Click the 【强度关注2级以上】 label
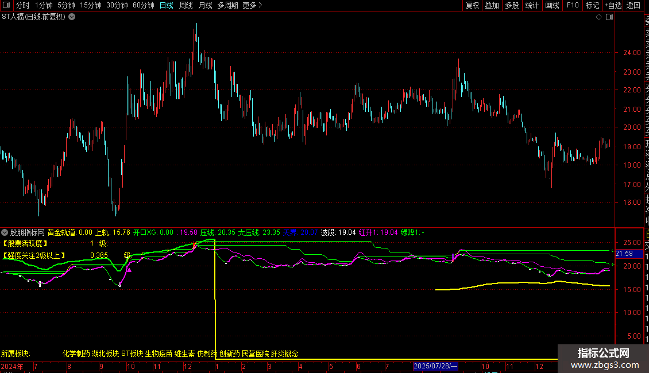This screenshot has height=373, width=649. [33, 255]
